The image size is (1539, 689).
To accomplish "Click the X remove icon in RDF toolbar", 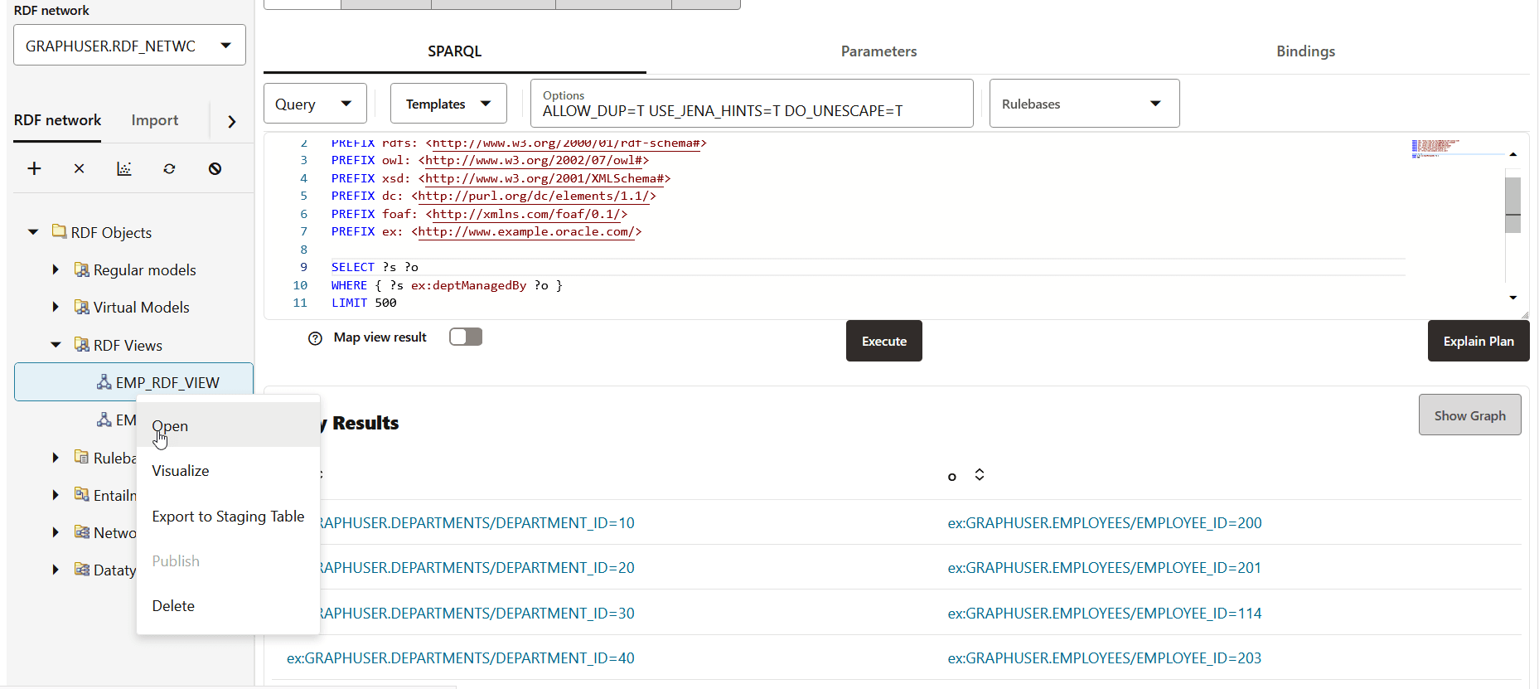I will point(79,168).
